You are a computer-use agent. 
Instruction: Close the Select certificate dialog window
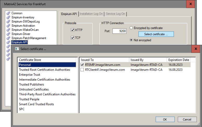pos(196,49)
